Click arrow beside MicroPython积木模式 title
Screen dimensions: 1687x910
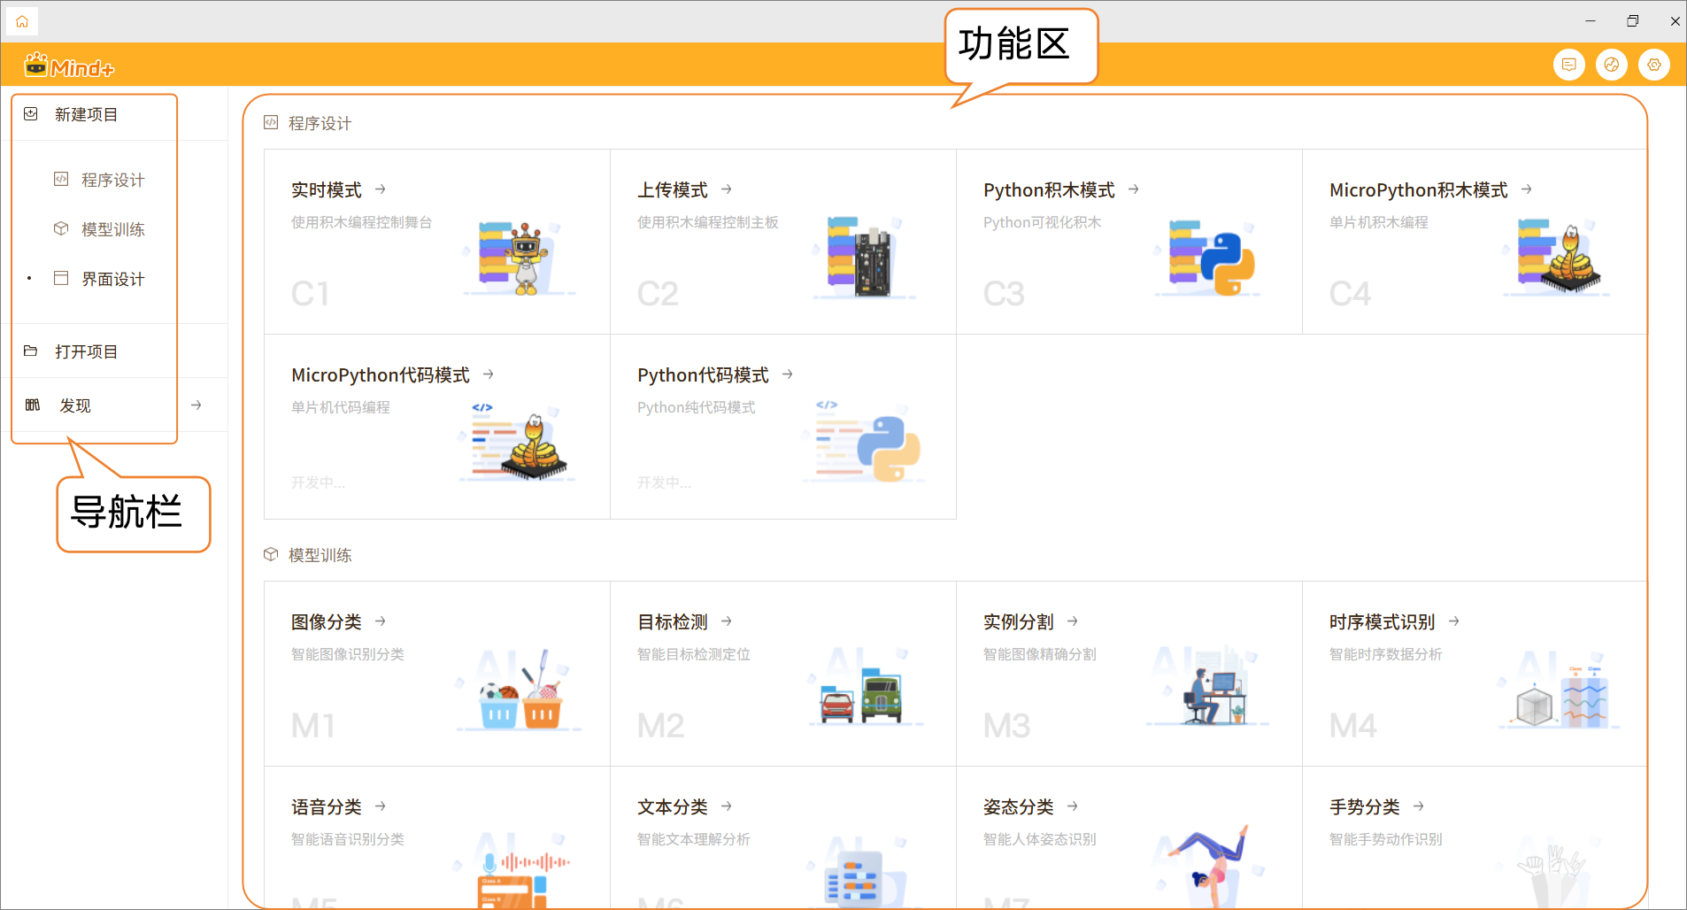click(1527, 189)
